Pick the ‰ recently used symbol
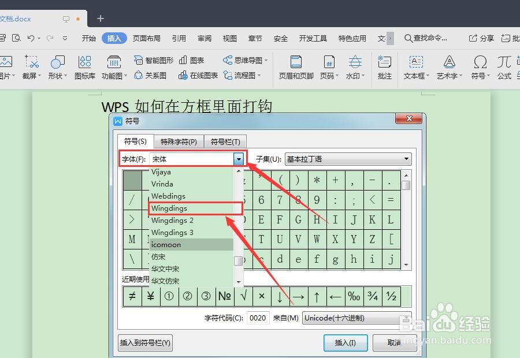Image resolution: width=520 pixels, height=358 pixels. 354,296
